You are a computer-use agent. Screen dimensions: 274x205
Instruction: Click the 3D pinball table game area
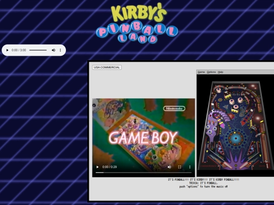click(x=235, y=126)
